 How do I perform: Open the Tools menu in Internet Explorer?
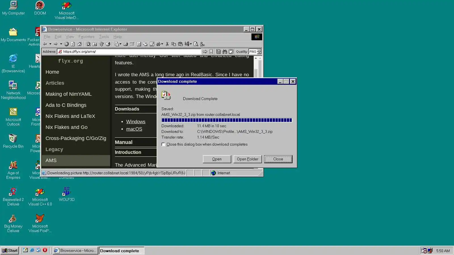pyautogui.click(x=104, y=37)
